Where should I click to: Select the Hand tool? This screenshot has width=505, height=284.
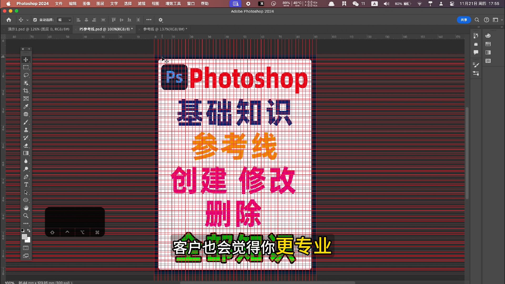pos(26,208)
